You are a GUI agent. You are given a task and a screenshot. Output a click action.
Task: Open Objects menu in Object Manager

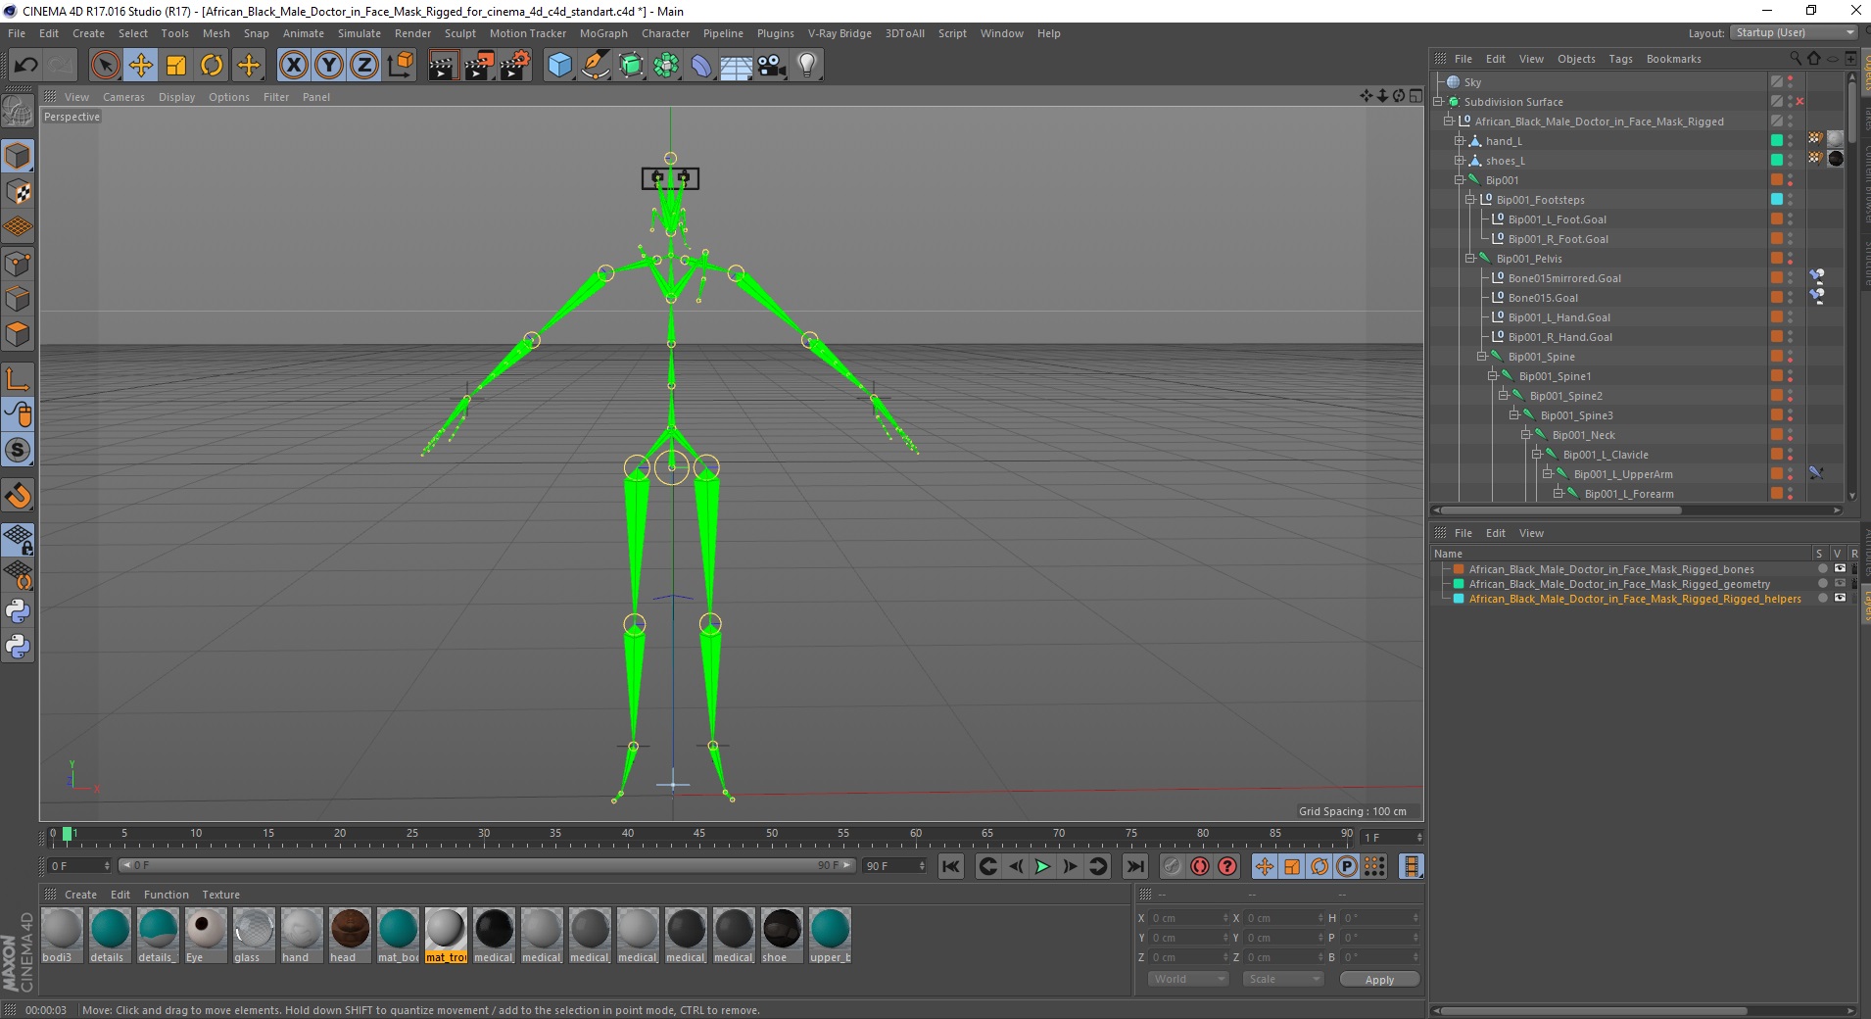click(1576, 59)
